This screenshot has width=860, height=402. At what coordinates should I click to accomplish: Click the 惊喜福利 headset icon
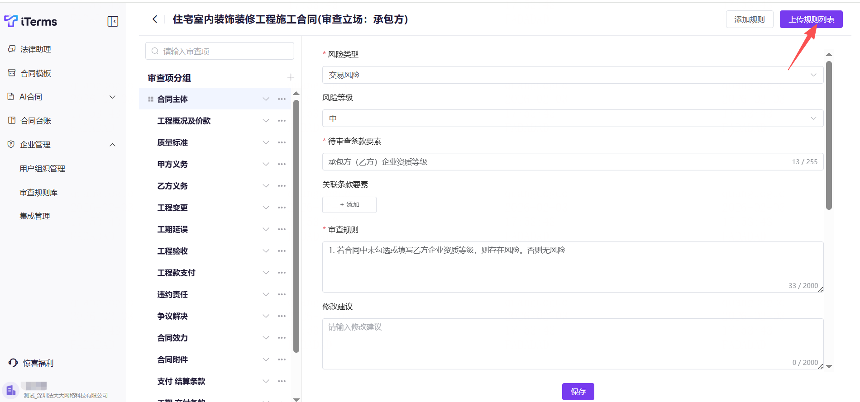tap(13, 363)
